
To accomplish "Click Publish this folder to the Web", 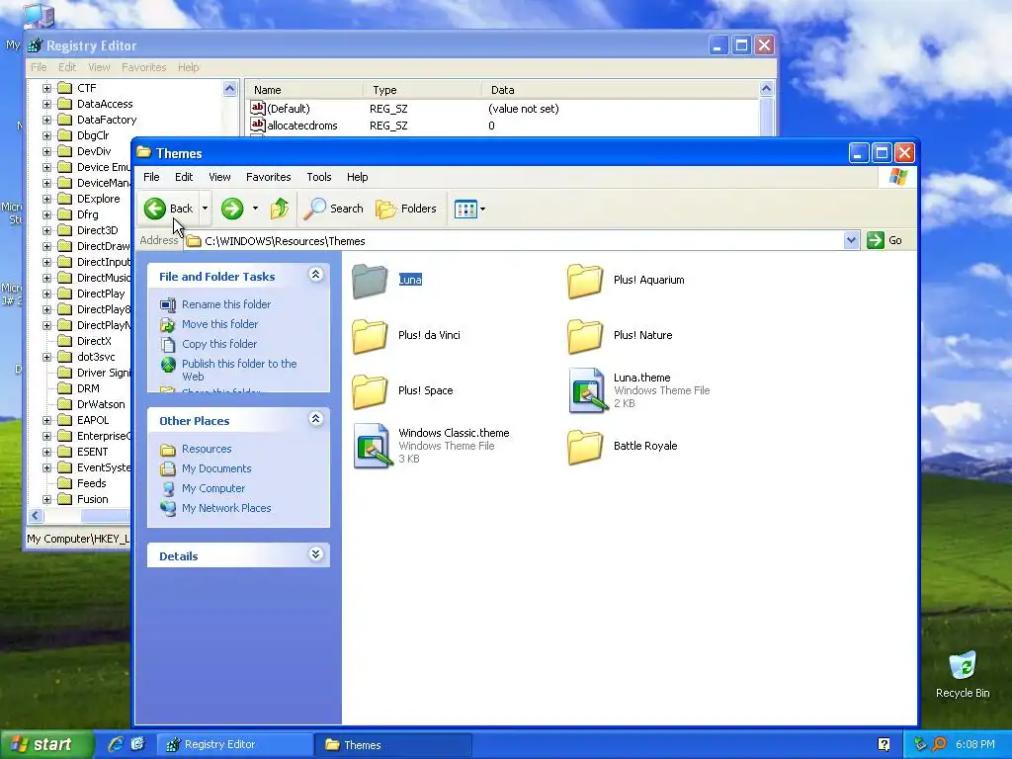I will click(x=239, y=370).
